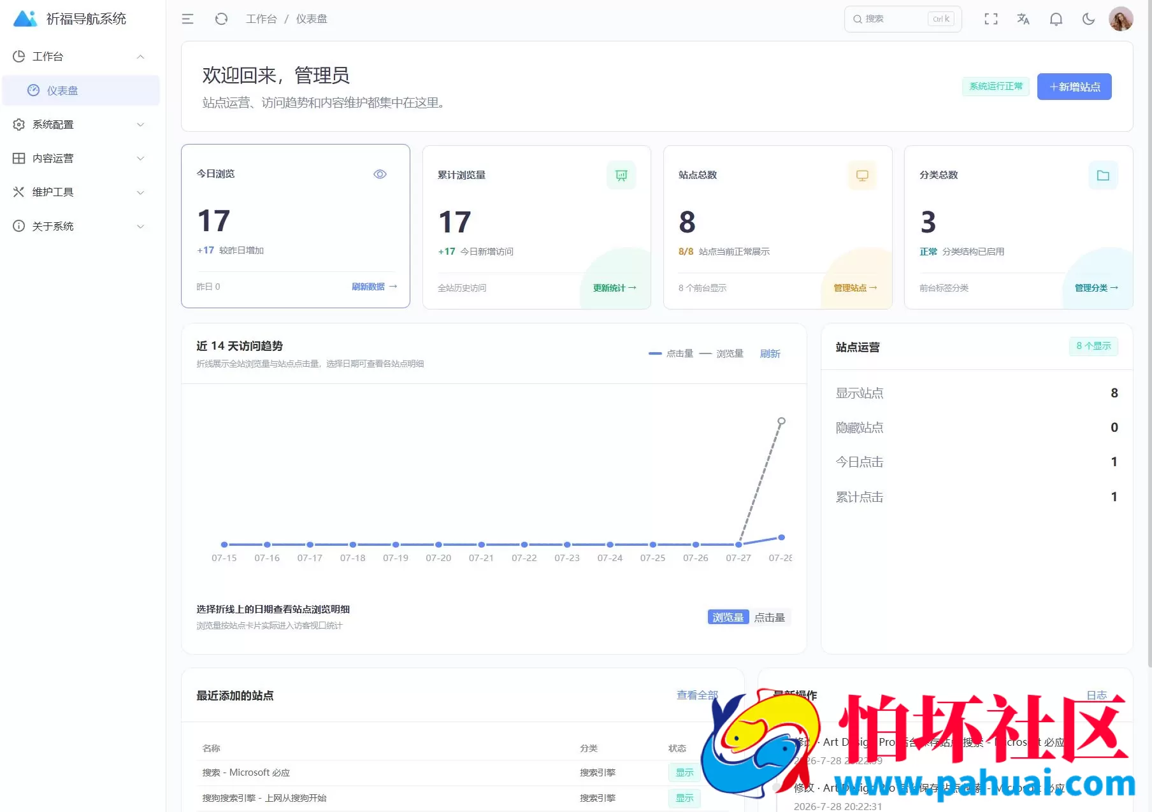Switch to dark mode with the moon icon
Viewport: 1152px width, 812px height.
(x=1088, y=19)
